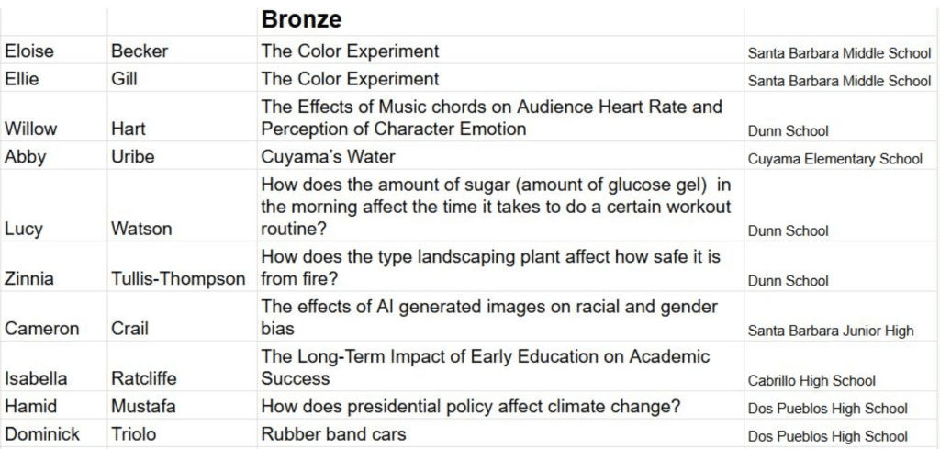Image resolution: width=940 pixels, height=449 pixels.
Task: Select the cell containing Willow
Action: pyautogui.click(x=30, y=129)
